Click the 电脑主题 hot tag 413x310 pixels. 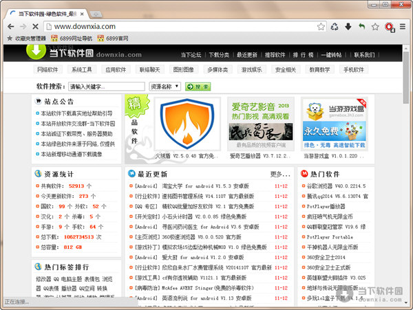pos(72,279)
